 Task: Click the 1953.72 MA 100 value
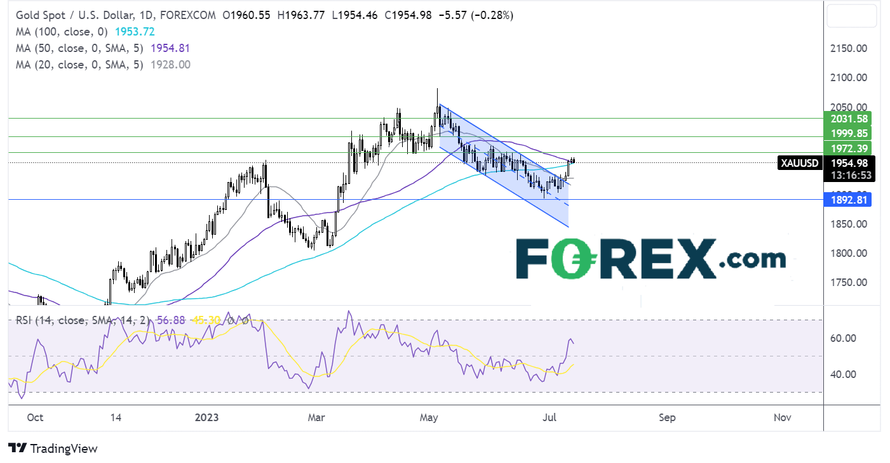(x=134, y=32)
